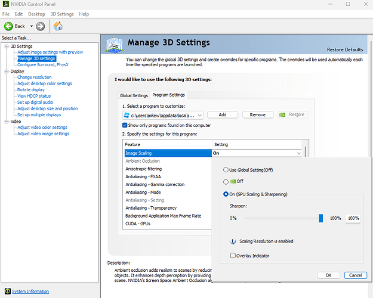Open the 3D Settings menu
This screenshot has width=373, height=298.
(x=62, y=14)
